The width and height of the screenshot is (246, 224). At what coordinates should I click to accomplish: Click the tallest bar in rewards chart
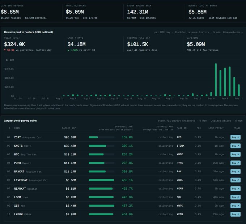coord(216,80)
